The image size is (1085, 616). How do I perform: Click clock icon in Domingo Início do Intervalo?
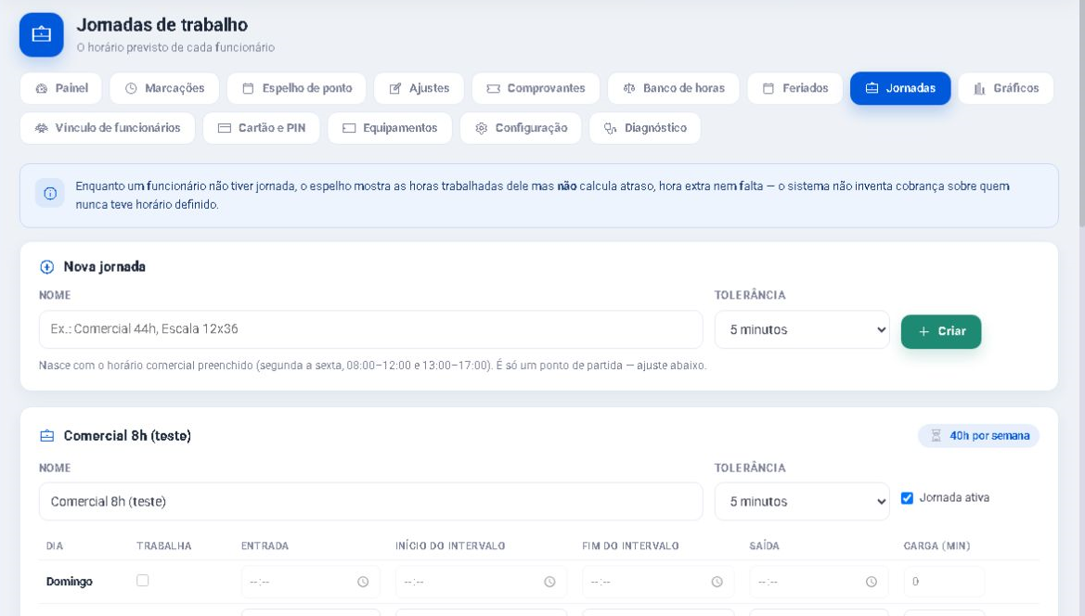click(549, 582)
